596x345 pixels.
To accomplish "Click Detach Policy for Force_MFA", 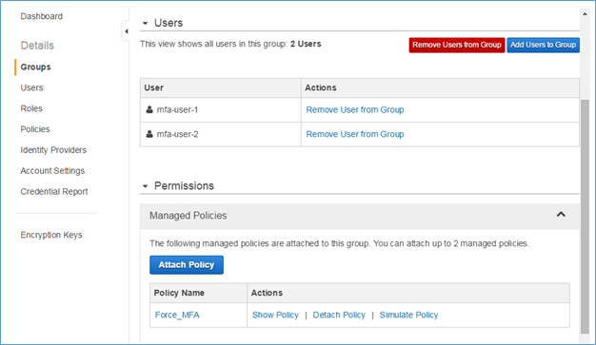I will tap(339, 315).
